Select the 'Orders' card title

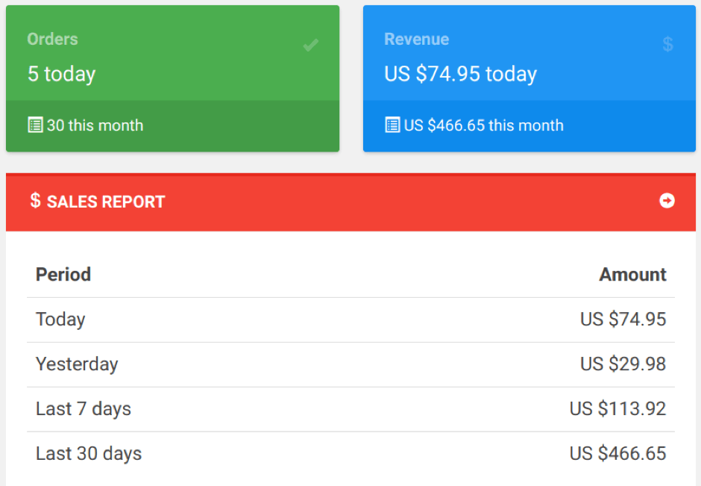[52, 40]
